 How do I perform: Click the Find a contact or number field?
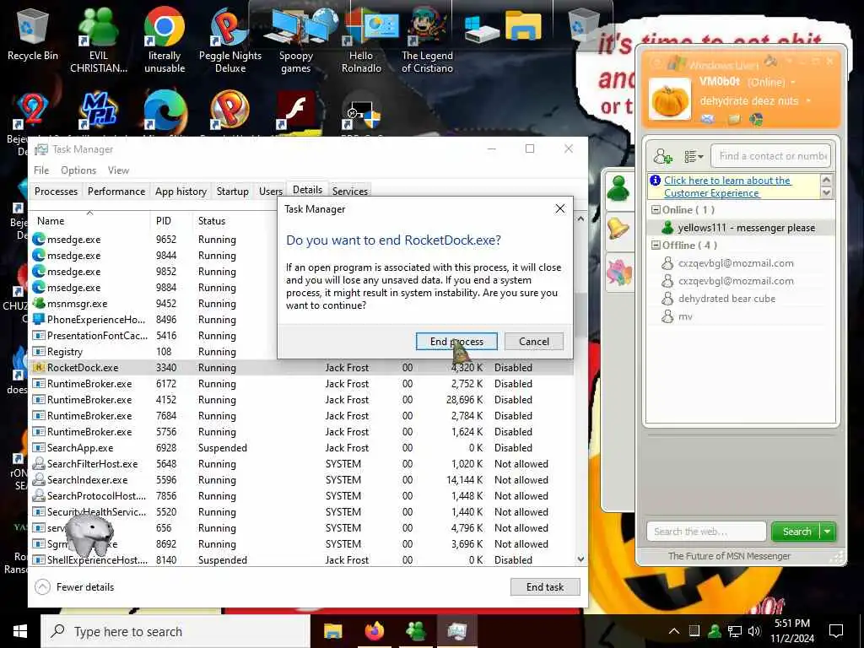tap(771, 156)
